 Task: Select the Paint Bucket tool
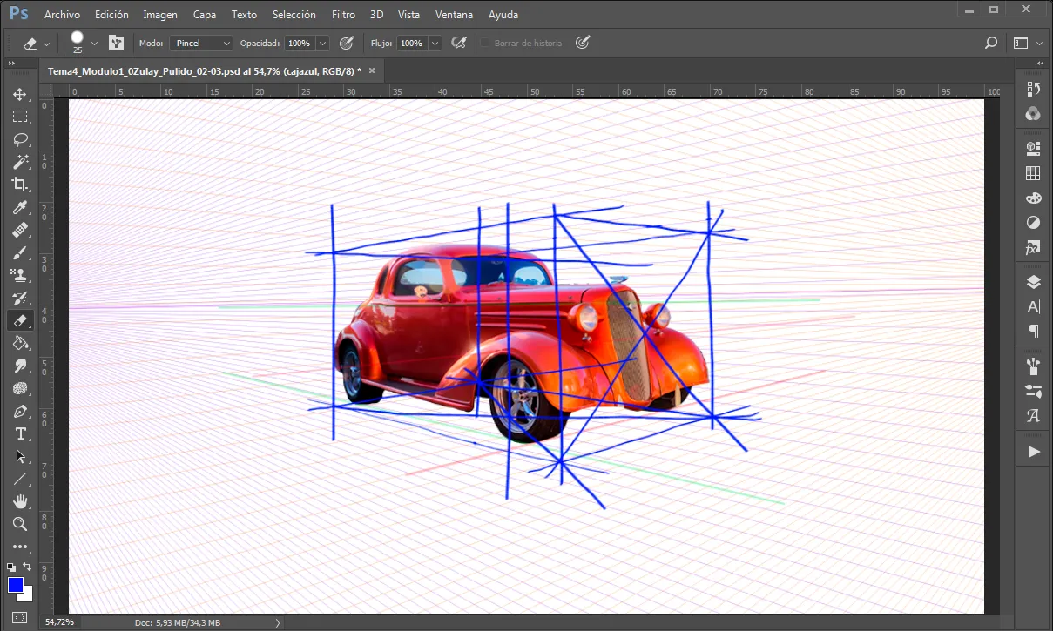coord(20,343)
